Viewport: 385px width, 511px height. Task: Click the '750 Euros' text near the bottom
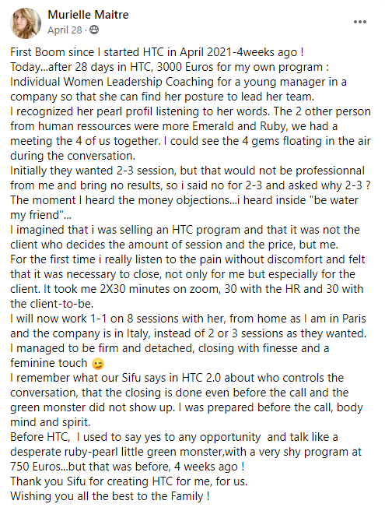point(35,467)
